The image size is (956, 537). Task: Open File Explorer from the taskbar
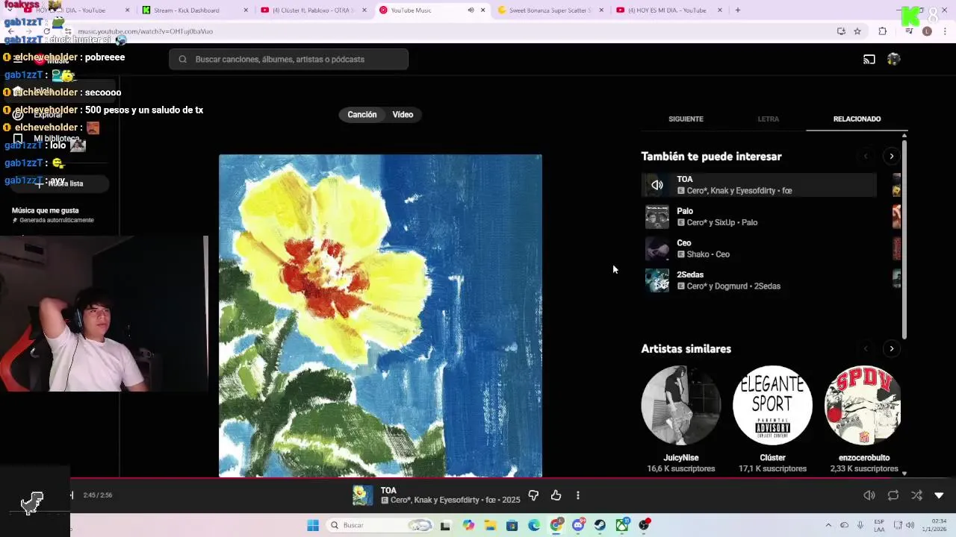tap(490, 525)
